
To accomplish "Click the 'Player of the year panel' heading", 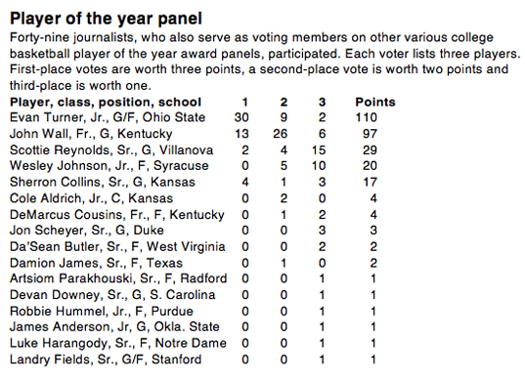I will click(x=106, y=19).
